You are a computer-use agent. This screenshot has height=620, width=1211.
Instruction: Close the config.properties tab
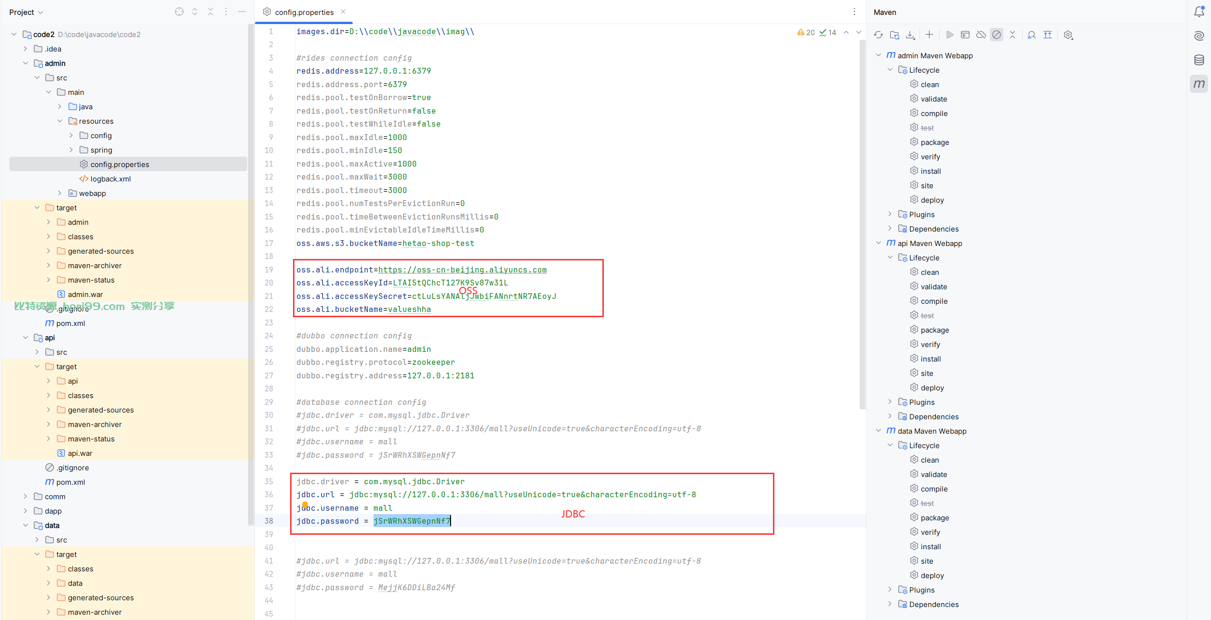pyautogui.click(x=343, y=12)
